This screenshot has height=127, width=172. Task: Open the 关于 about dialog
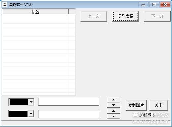[159, 105]
